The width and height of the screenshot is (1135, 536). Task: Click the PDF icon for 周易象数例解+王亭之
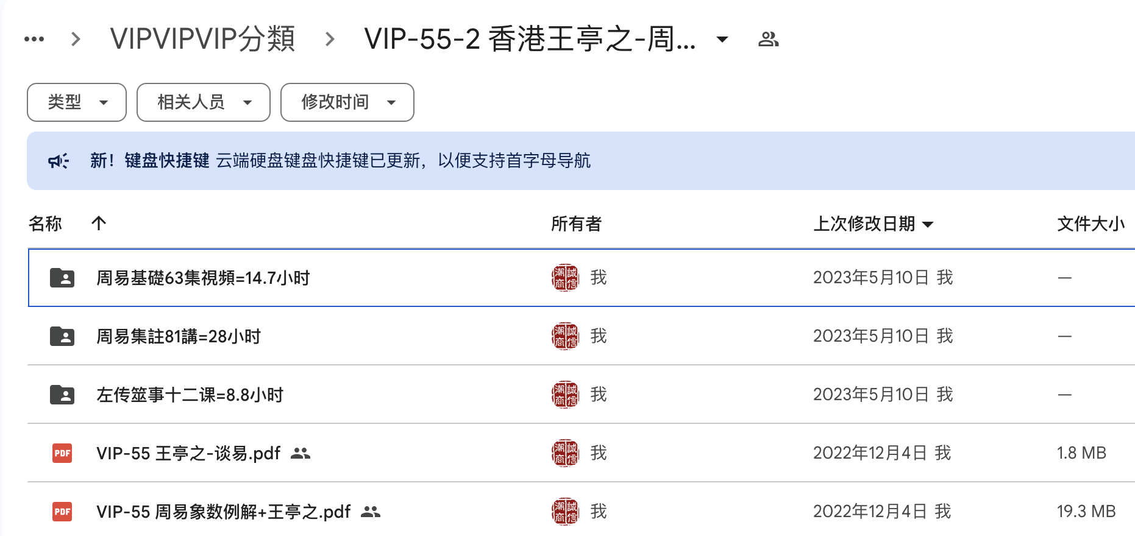(x=62, y=512)
